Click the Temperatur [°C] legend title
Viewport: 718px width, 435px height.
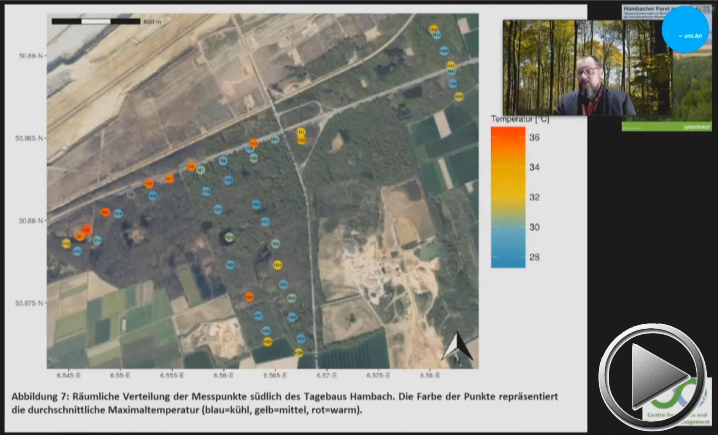[x=520, y=119]
